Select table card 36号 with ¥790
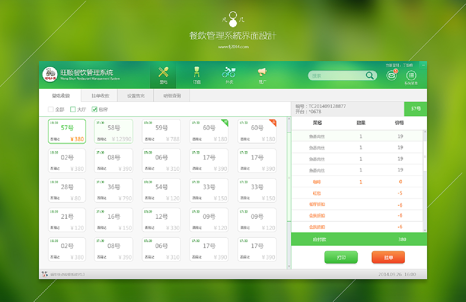The image size is (466, 302). [x=114, y=190]
